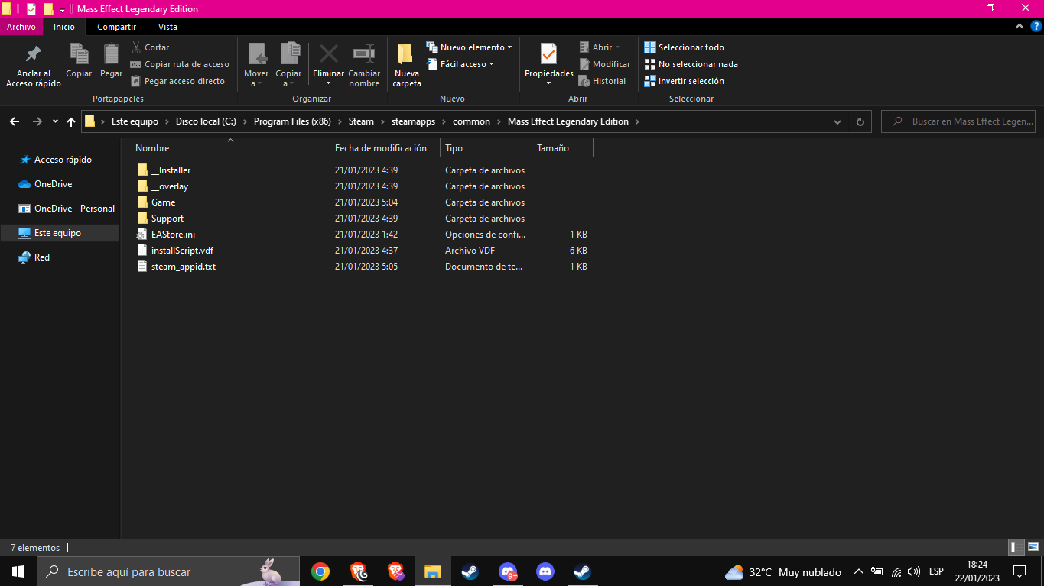Image resolution: width=1044 pixels, height=586 pixels.
Task: Open the Archivo menu tab
Action: [x=21, y=27]
